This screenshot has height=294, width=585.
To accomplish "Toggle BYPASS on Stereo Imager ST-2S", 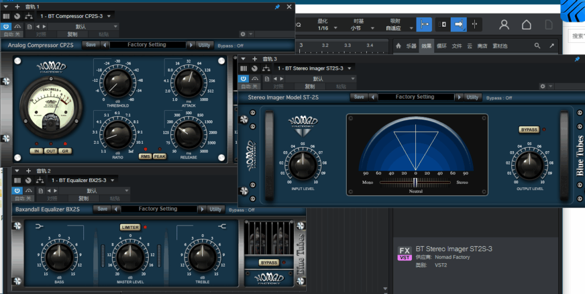I will 529,130.
